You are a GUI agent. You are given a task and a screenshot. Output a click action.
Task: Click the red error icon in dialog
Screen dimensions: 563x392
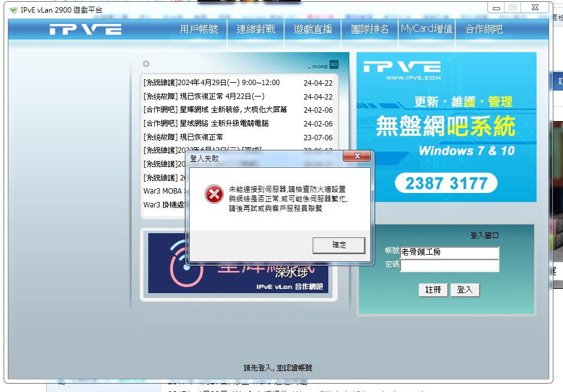[214, 194]
